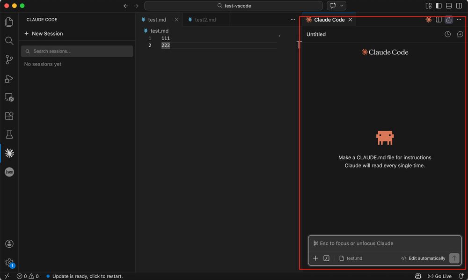This screenshot has width=468, height=280.
Task: Open Run and Debug view
Action: click(9, 78)
